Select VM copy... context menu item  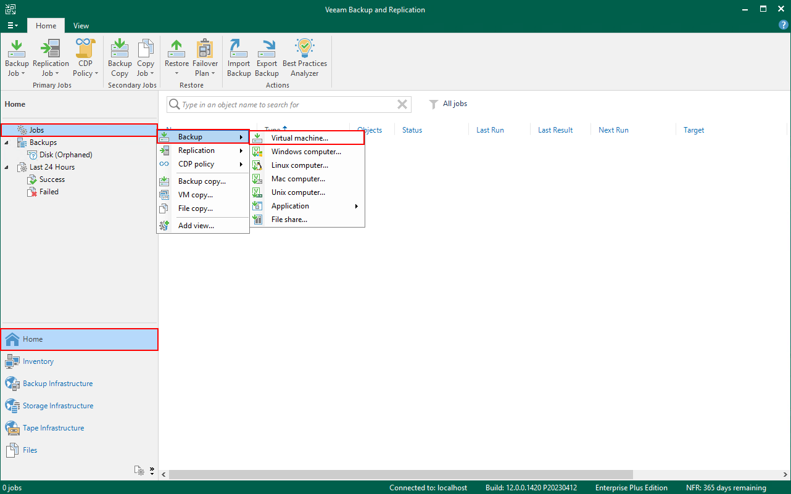point(203,195)
